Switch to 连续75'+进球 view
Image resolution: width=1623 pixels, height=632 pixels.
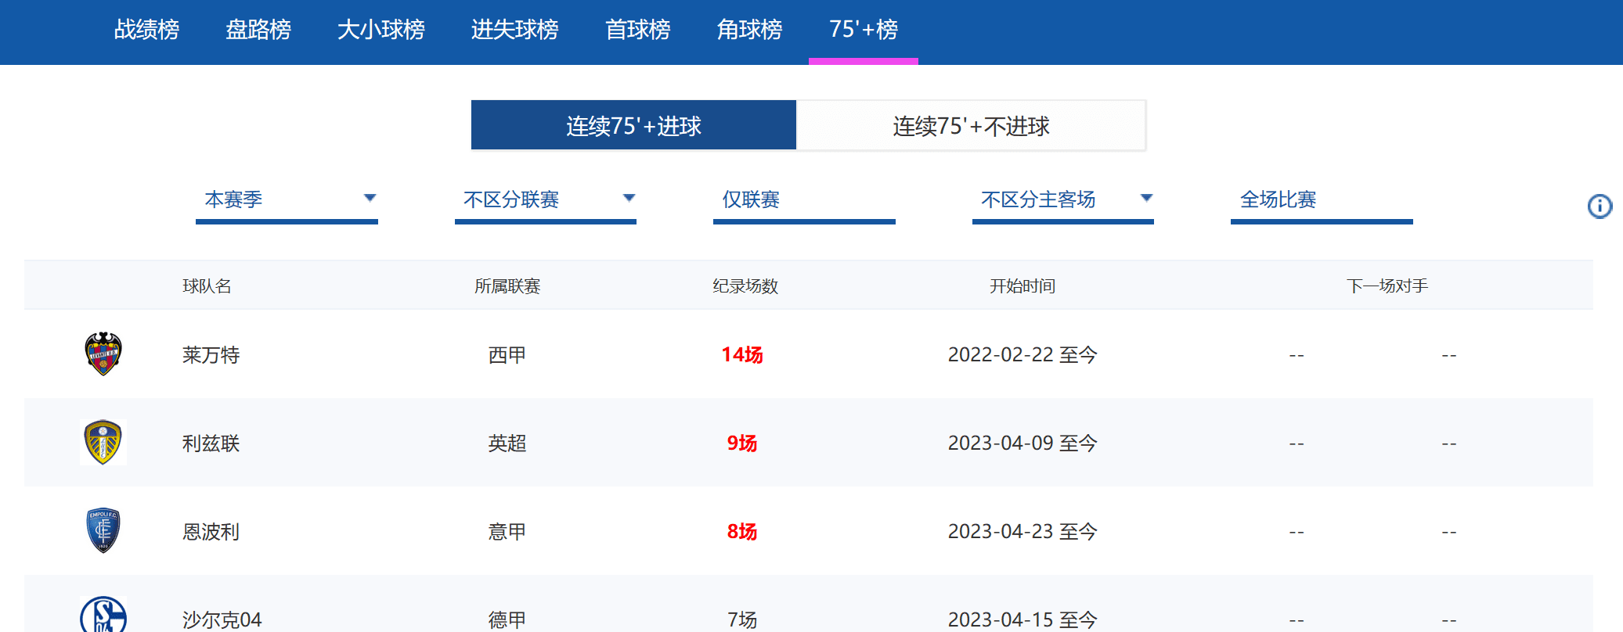coord(633,126)
